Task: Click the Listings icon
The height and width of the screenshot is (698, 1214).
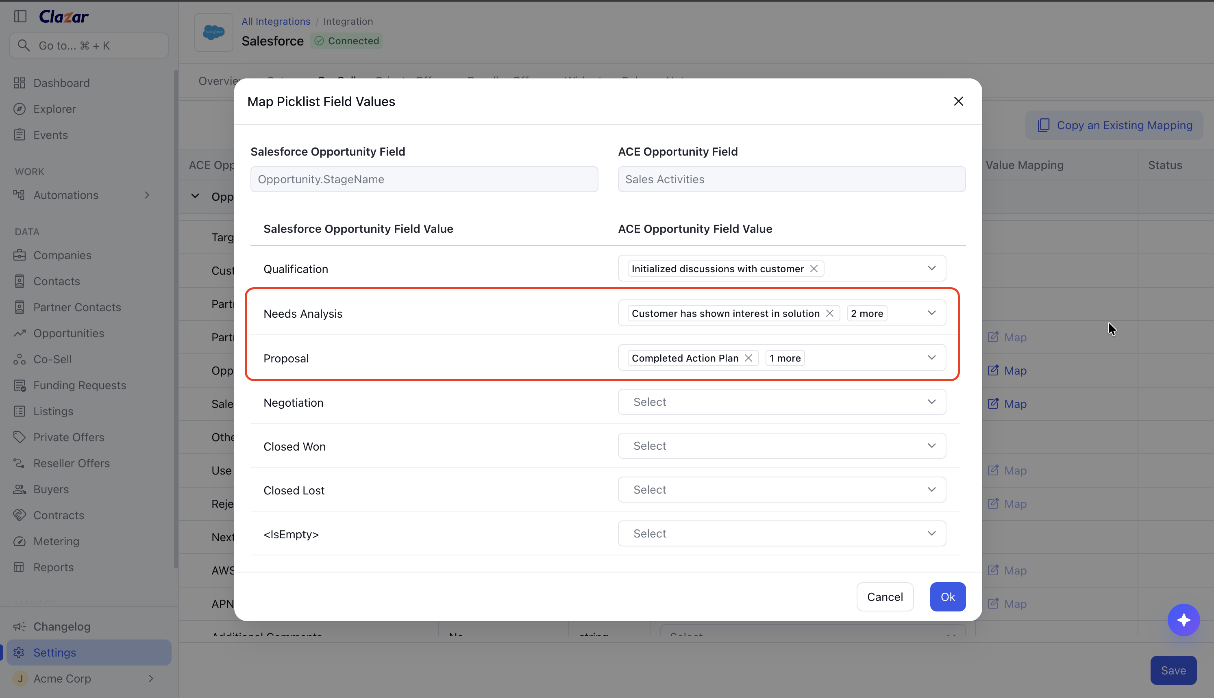Action: tap(20, 411)
